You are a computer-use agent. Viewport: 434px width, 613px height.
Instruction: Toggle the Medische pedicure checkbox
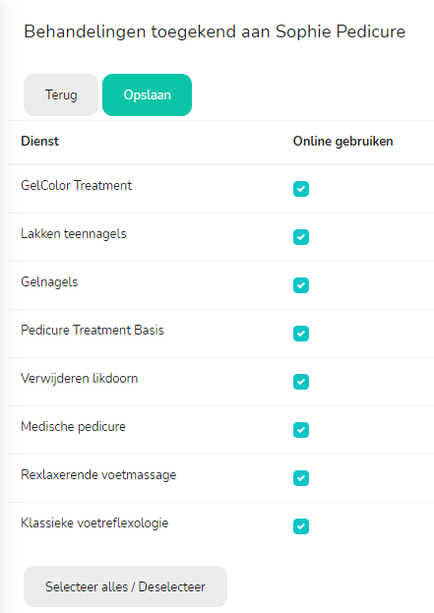tap(301, 430)
